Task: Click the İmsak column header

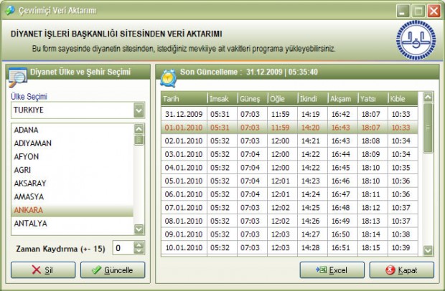Action: tap(222, 99)
